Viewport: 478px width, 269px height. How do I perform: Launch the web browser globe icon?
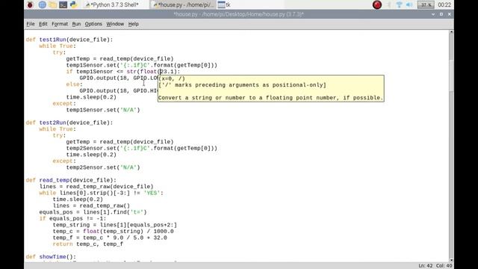pyautogui.click(x=43, y=4)
